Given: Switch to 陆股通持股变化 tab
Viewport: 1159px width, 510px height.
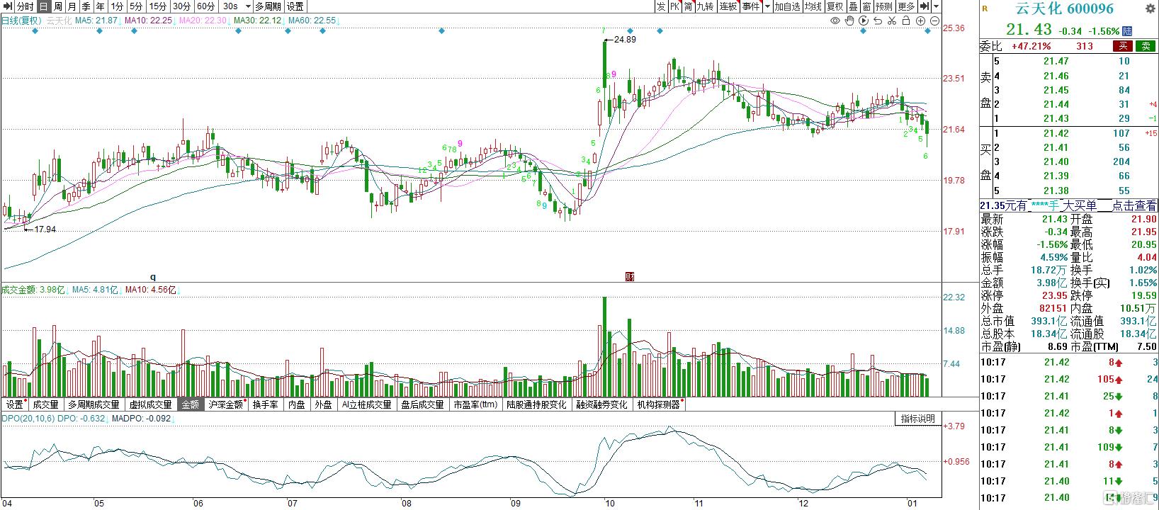Looking at the screenshot, I should coord(536,404).
